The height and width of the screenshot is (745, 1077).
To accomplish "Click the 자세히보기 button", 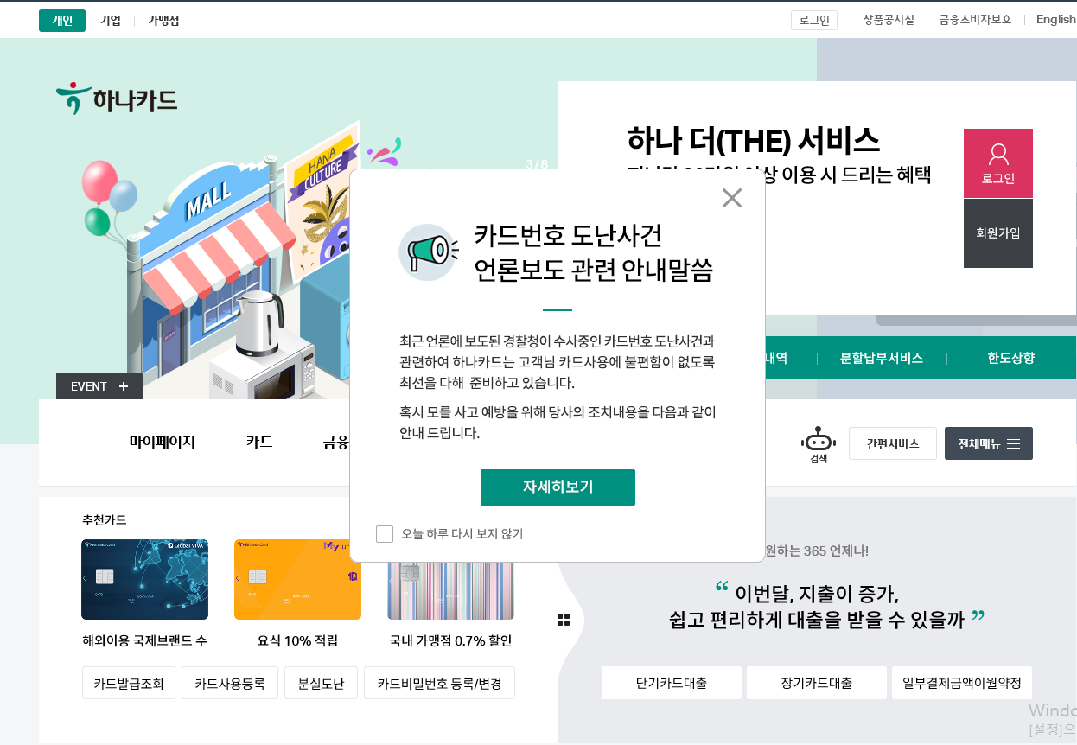I will [558, 487].
